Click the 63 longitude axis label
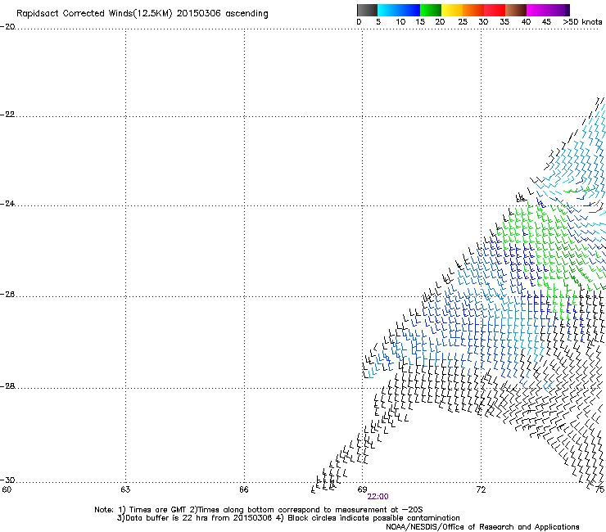 (x=125, y=489)
